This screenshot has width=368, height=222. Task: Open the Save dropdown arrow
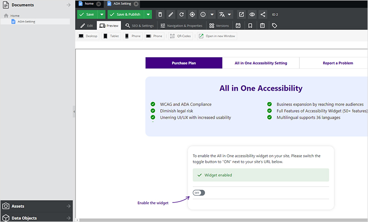102,14
